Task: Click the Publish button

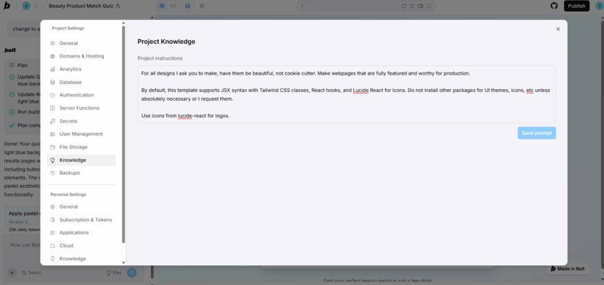Action: (x=577, y=6)
